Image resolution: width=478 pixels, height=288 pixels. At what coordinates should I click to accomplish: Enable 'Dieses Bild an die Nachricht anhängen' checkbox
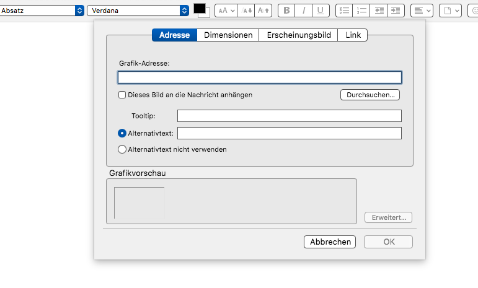[x=122, y=95]
